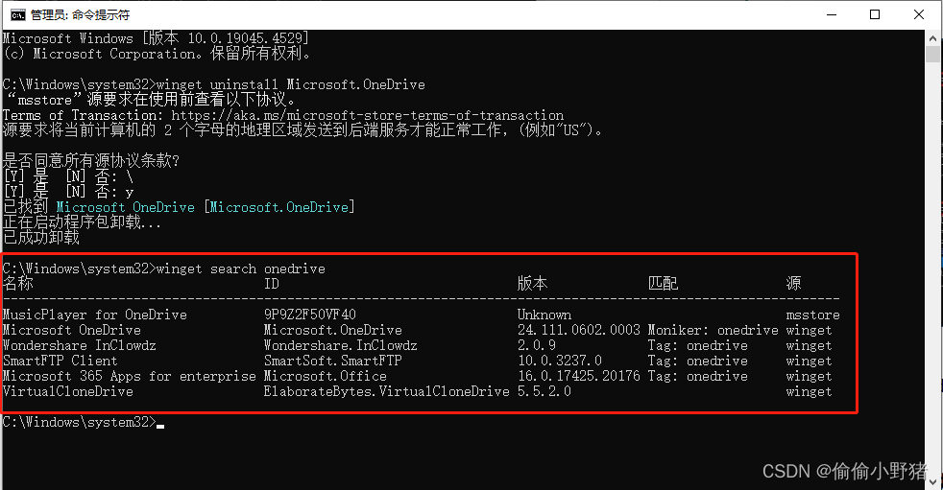Click the Command Prompt icon in title bar

point(18,14)
